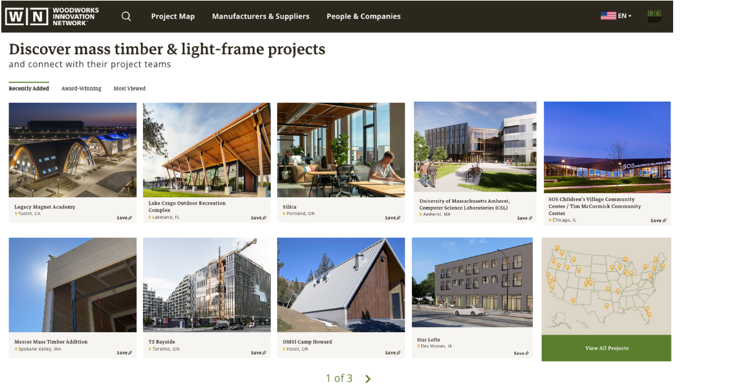The image size is (739, 387).
Task: Save the Star Lofts project
Action: click(522, 353)
